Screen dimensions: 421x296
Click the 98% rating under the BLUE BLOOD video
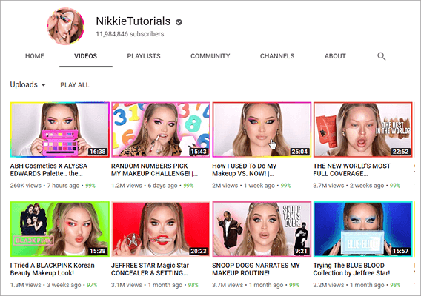pos(395,285)
